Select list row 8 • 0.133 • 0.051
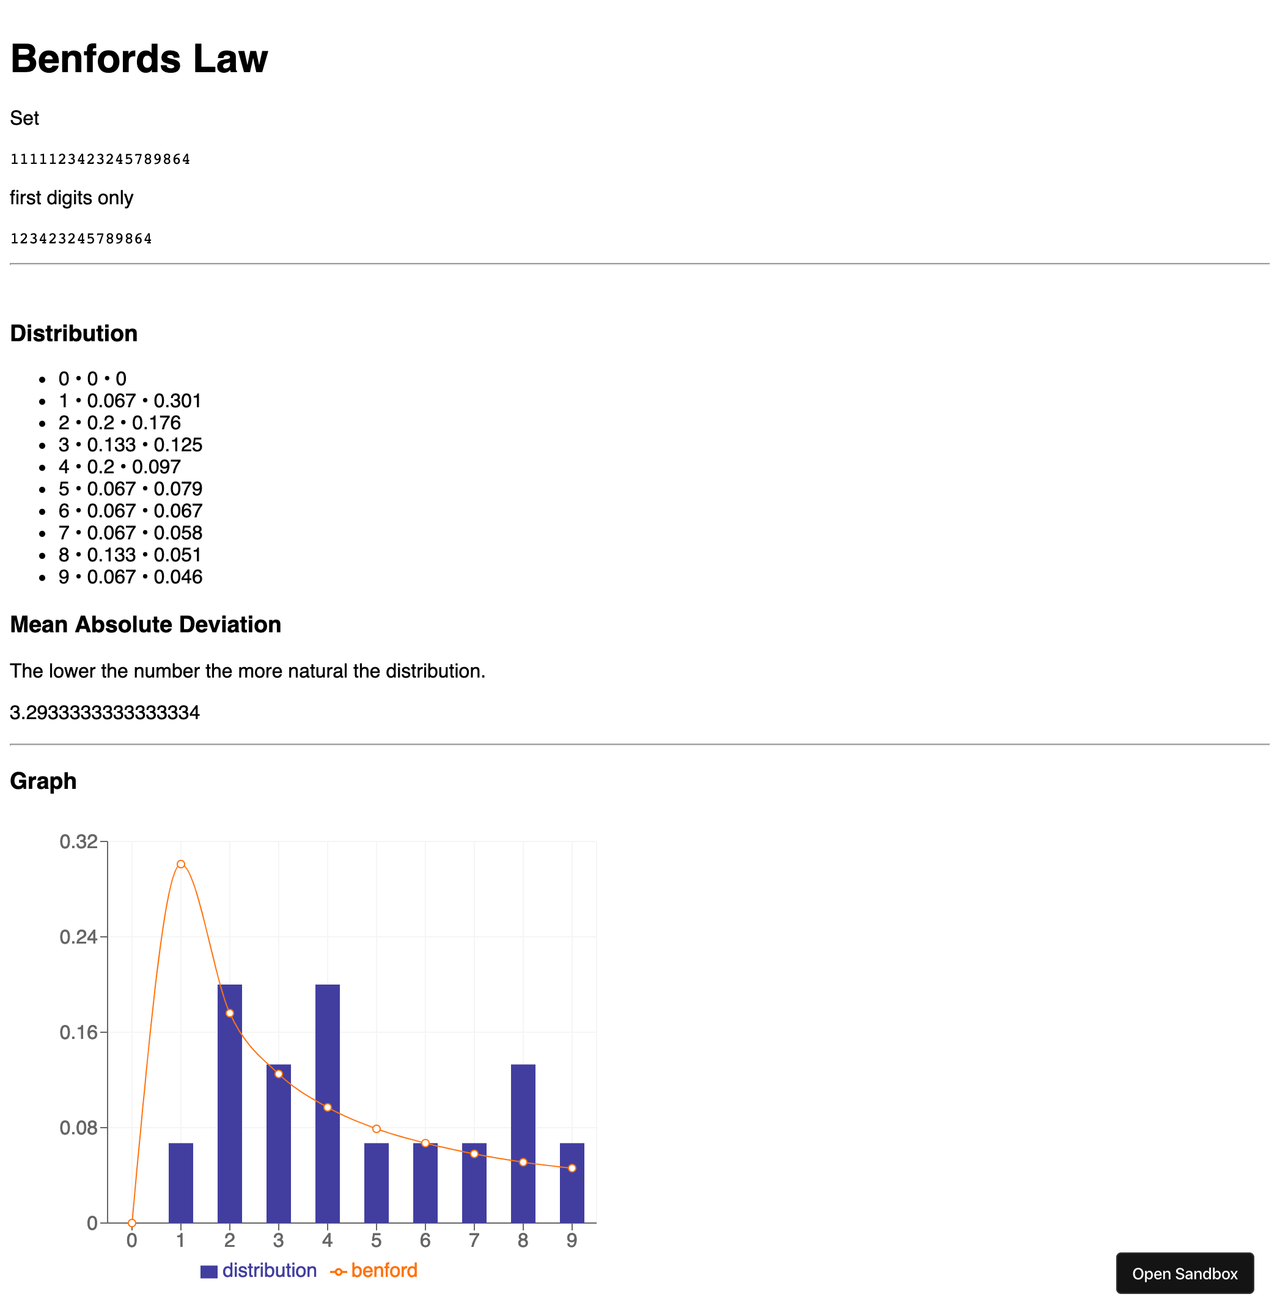 pyautogui.click(x=130, y=555)
